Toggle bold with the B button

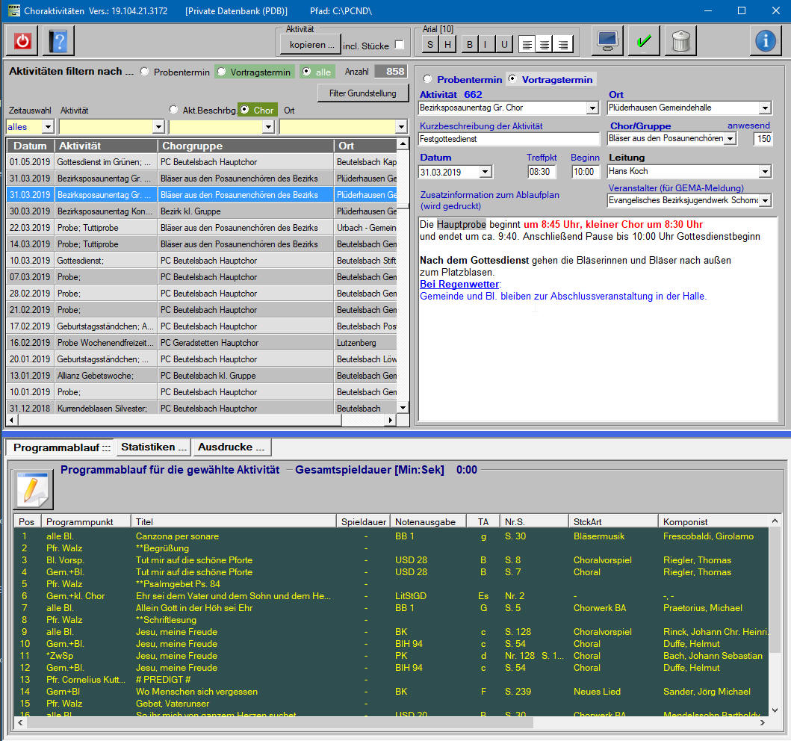click(470, 44)
